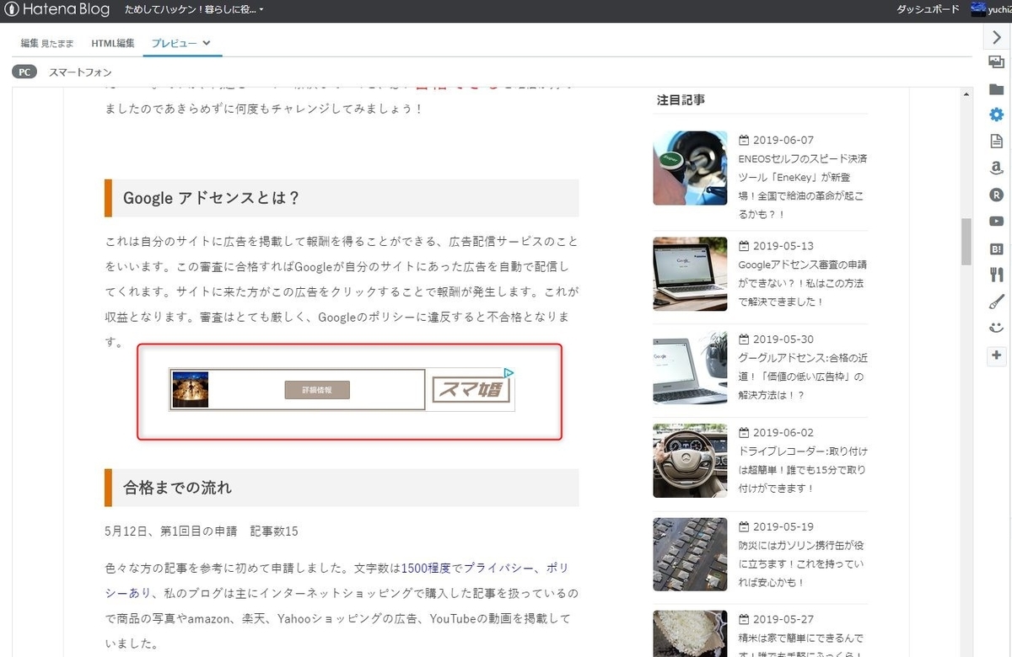1012x657 pixels.
Task: Select the emoji insertion smiley icon
Action: coord(996,328)
